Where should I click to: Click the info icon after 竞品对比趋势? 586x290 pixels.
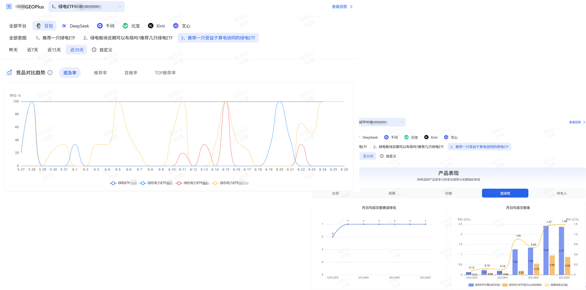coord(50,73)
